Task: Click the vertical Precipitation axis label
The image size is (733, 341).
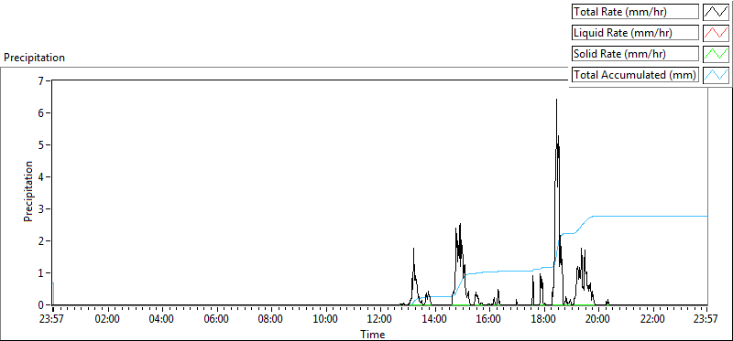Action: (28, 191)
